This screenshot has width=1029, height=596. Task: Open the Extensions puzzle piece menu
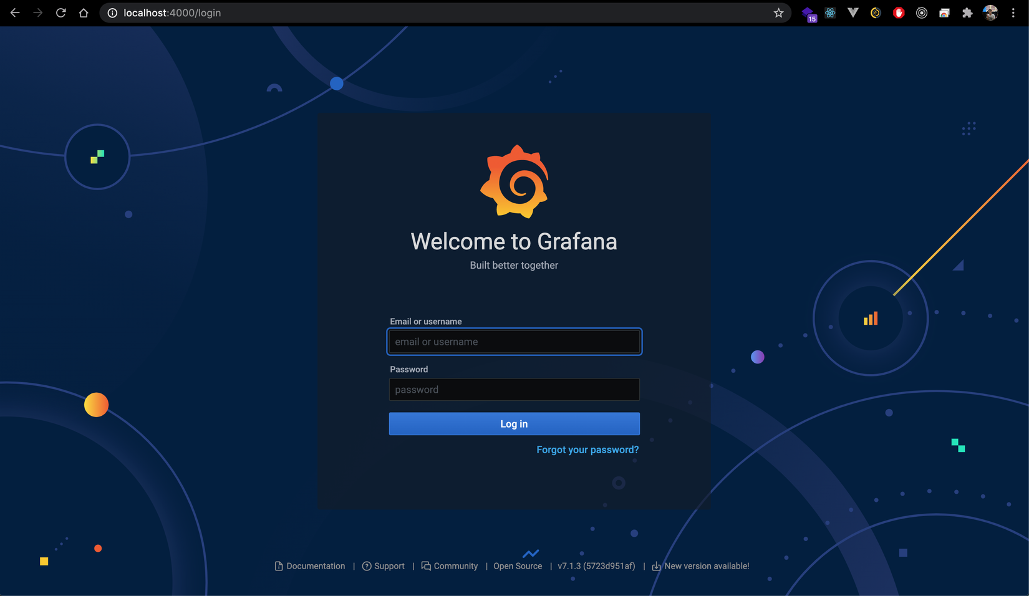coord(967,12)
